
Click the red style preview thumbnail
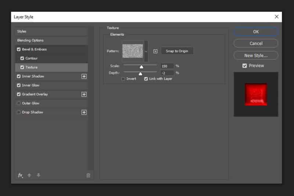[256, 94]
